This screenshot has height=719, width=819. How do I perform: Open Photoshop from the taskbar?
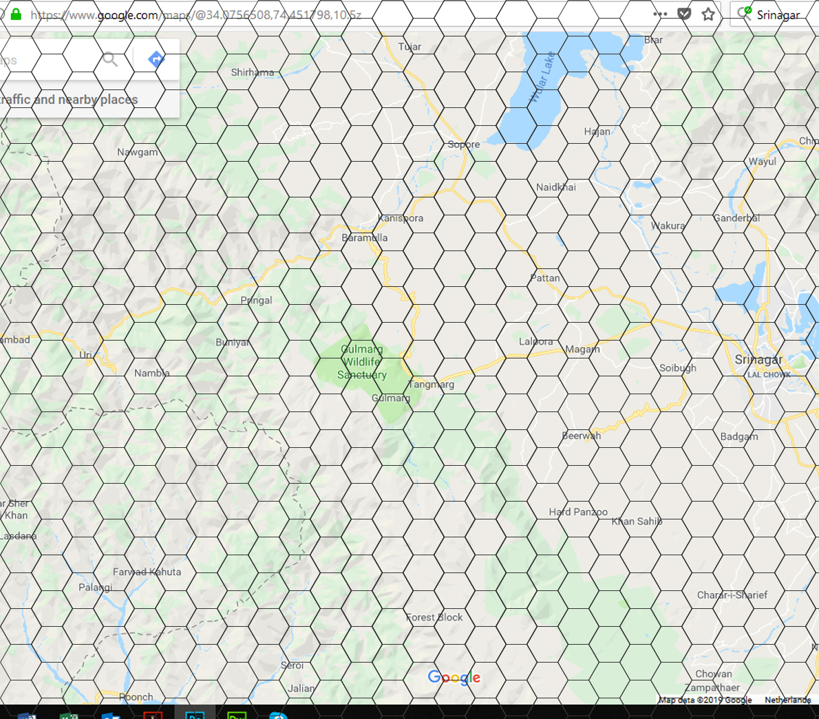pyautogui.click(x=194, y=715)
